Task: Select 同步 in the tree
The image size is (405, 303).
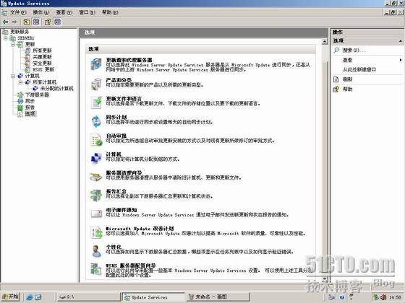Action: [x=30, y=101]
